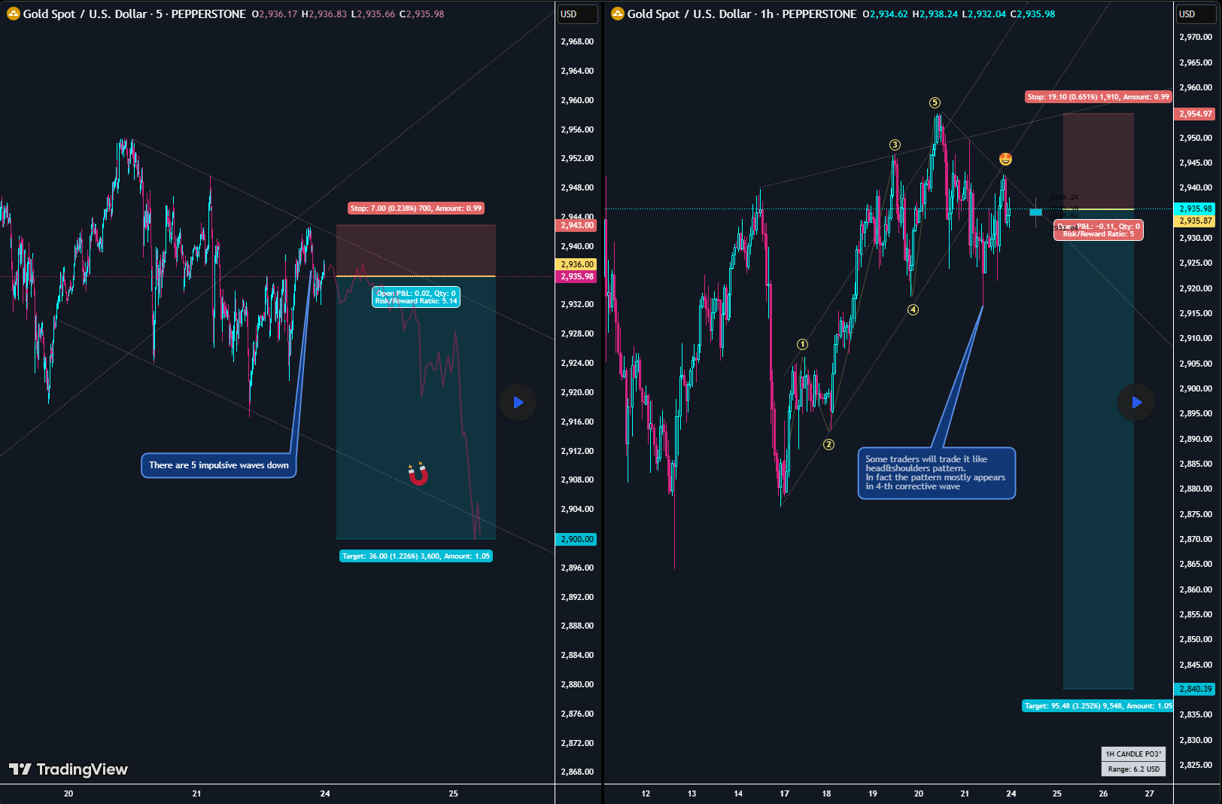Select the wave 3 circle label
Screen dimensions: 1222x804
[x=895, y=145]
